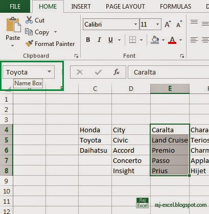The height and width of the screenshot is (214, 209).
Task: Select the column C header
Action: (x=95, y=89)
